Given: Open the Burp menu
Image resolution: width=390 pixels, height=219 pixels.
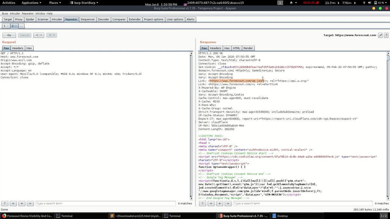Looking at the screenshot, I should (x=5, y=13).
